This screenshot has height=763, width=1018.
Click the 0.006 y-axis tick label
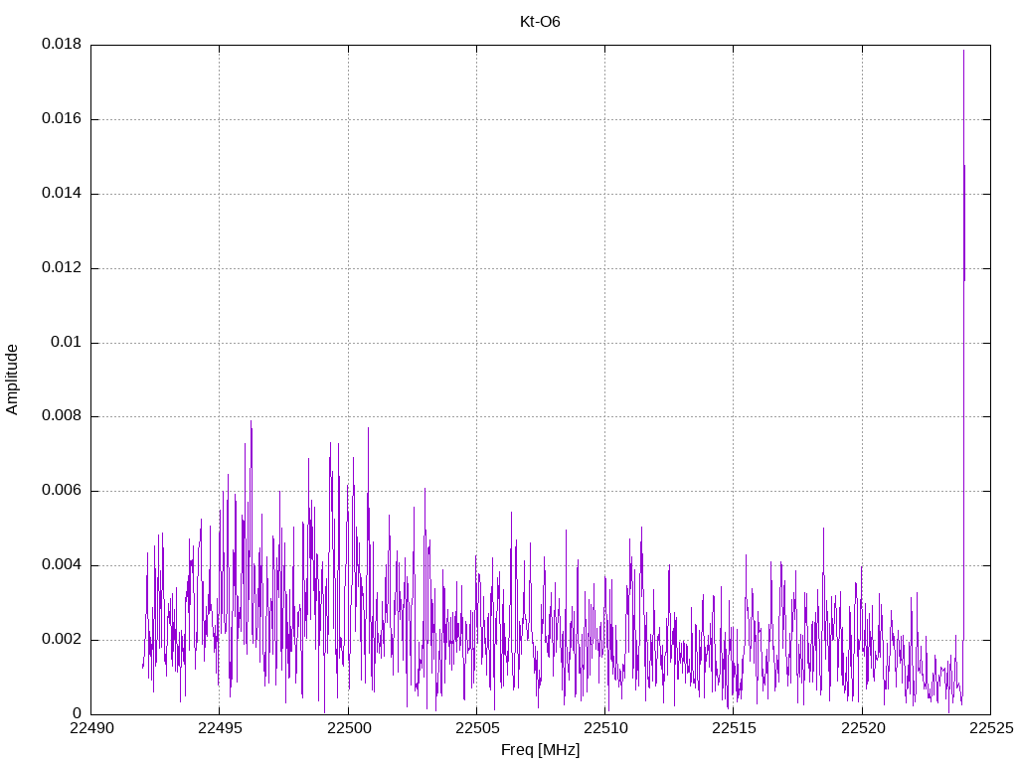[61, 491]
